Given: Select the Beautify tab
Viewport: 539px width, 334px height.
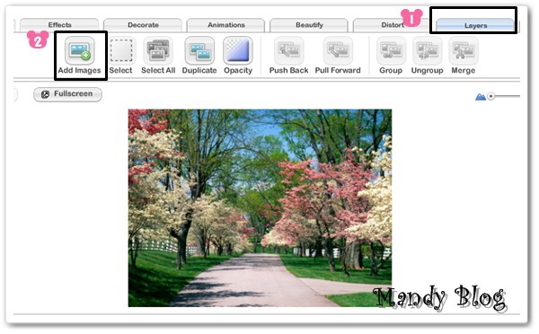Looking at the screenshot, I should [309, 25].
